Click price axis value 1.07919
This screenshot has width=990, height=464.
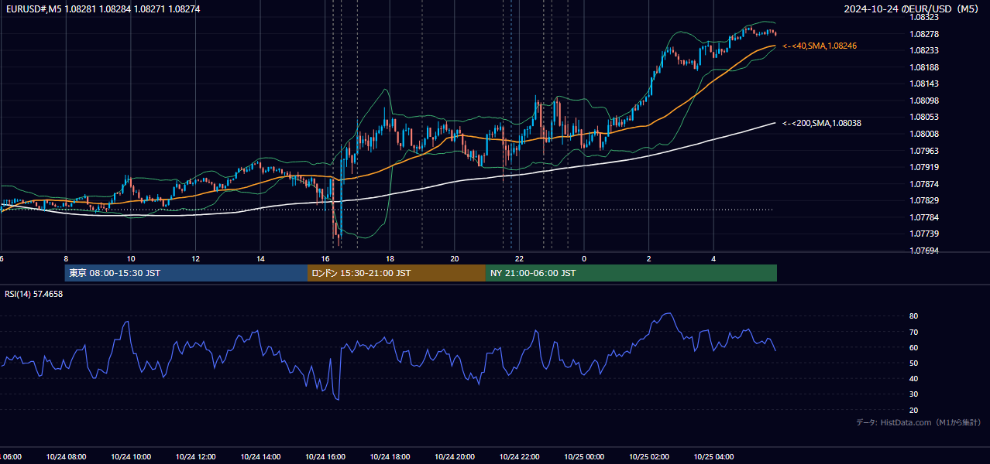click(926, 167)
